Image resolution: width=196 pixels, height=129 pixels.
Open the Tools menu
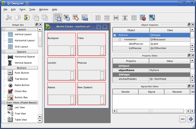click(32, 9)
